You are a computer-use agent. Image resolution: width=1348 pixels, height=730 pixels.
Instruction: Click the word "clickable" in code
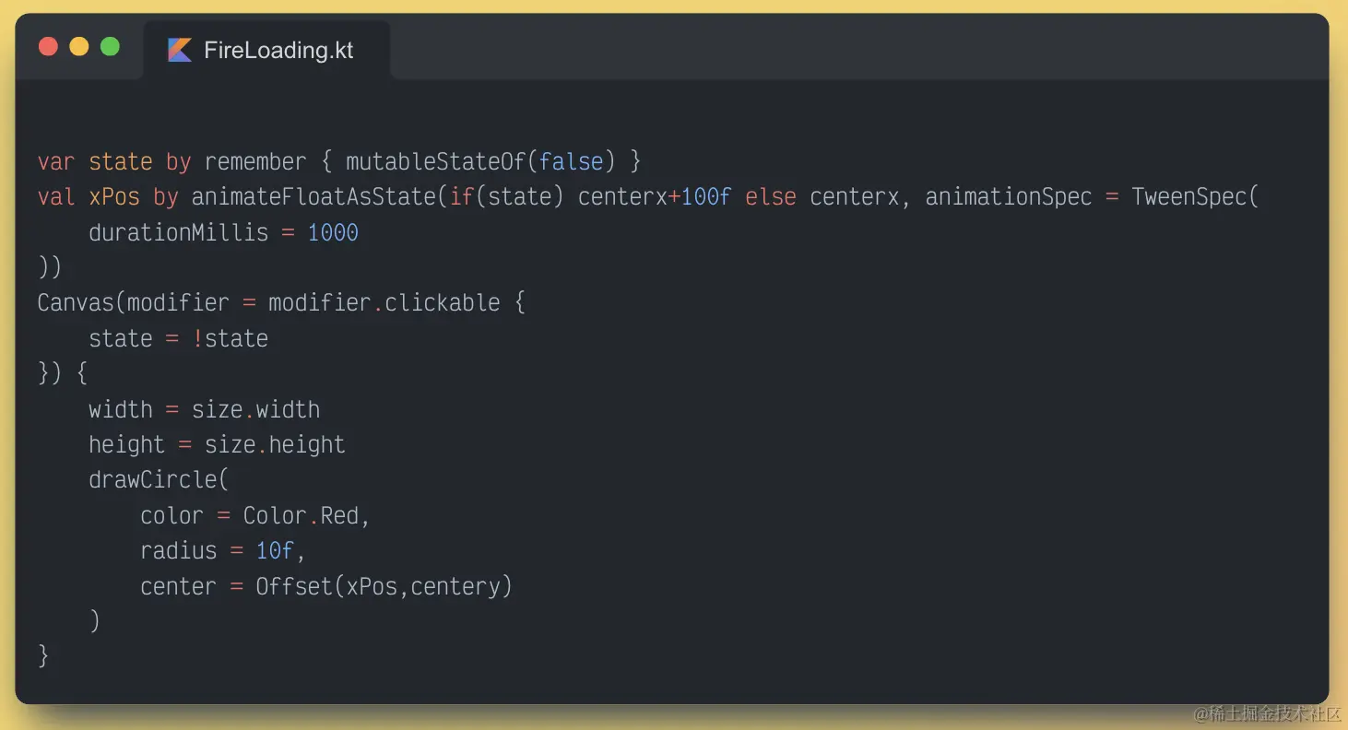(x=442, y=303)
